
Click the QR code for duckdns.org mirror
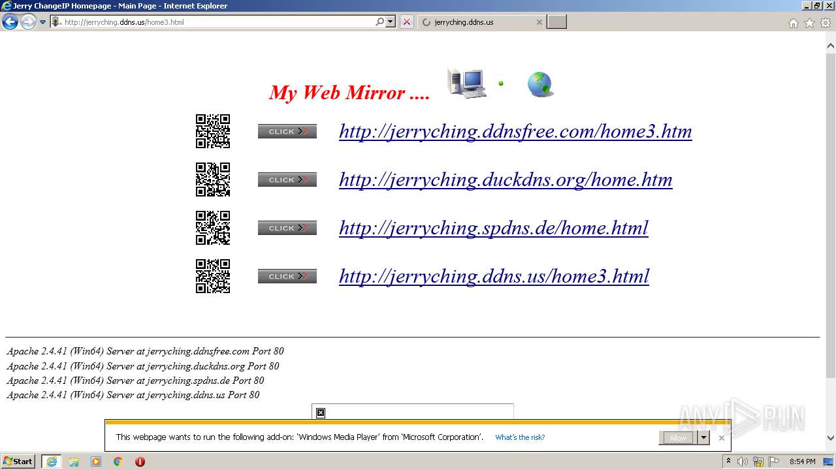pos(213,180)
